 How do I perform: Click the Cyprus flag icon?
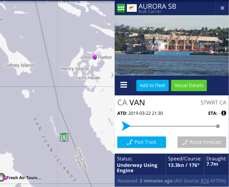click(x=132, y=8)
